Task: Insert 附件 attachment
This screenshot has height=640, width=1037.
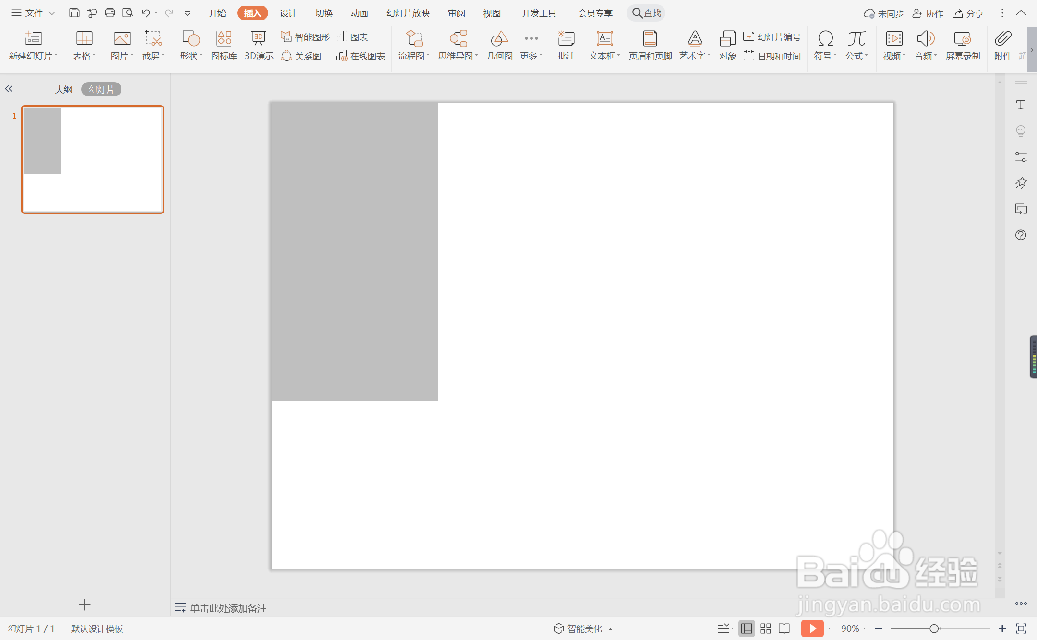Action: pos(1002,45)
